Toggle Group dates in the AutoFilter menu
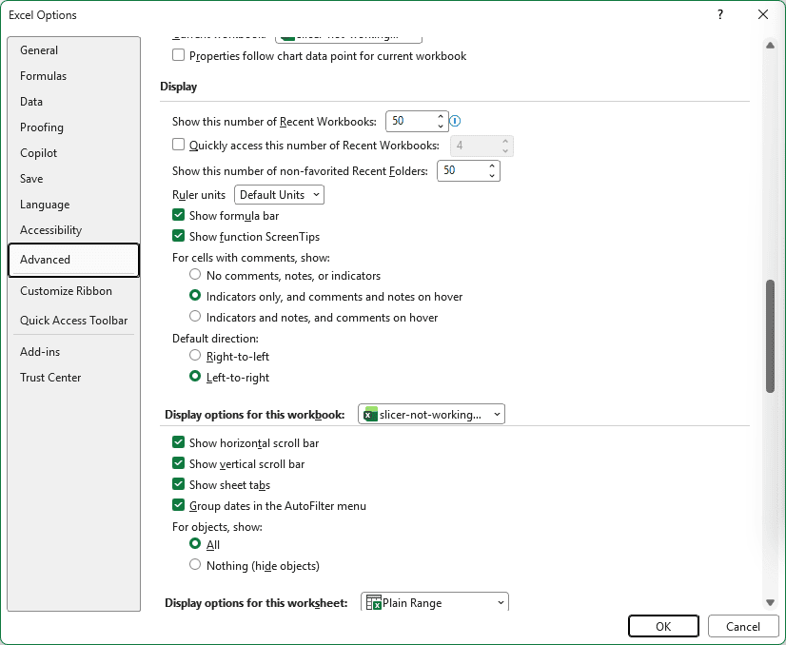This screenshot has width=786, height=645. point(179,505)
